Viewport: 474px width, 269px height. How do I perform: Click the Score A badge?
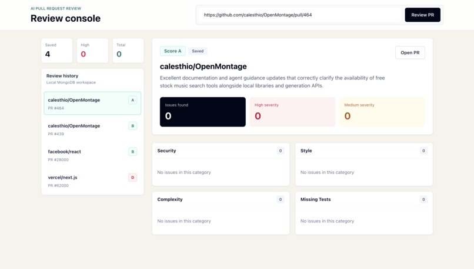pyautogui.click(x=173, y=51)
